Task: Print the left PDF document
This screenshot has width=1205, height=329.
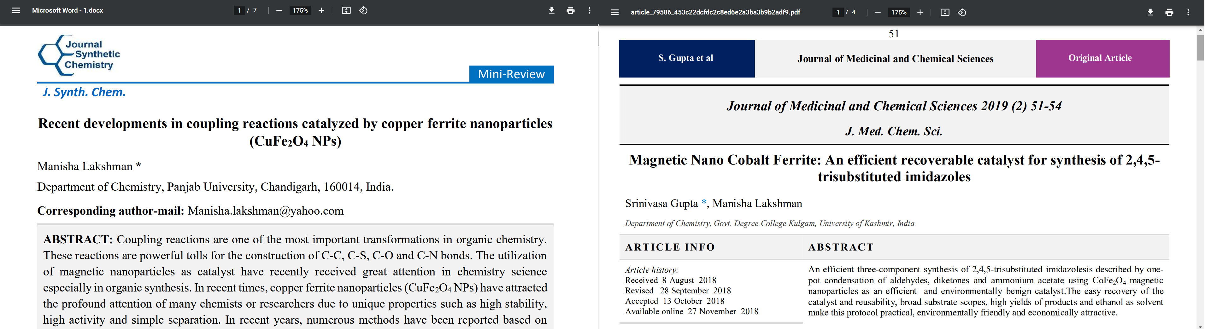Action: tap(570, 10)
